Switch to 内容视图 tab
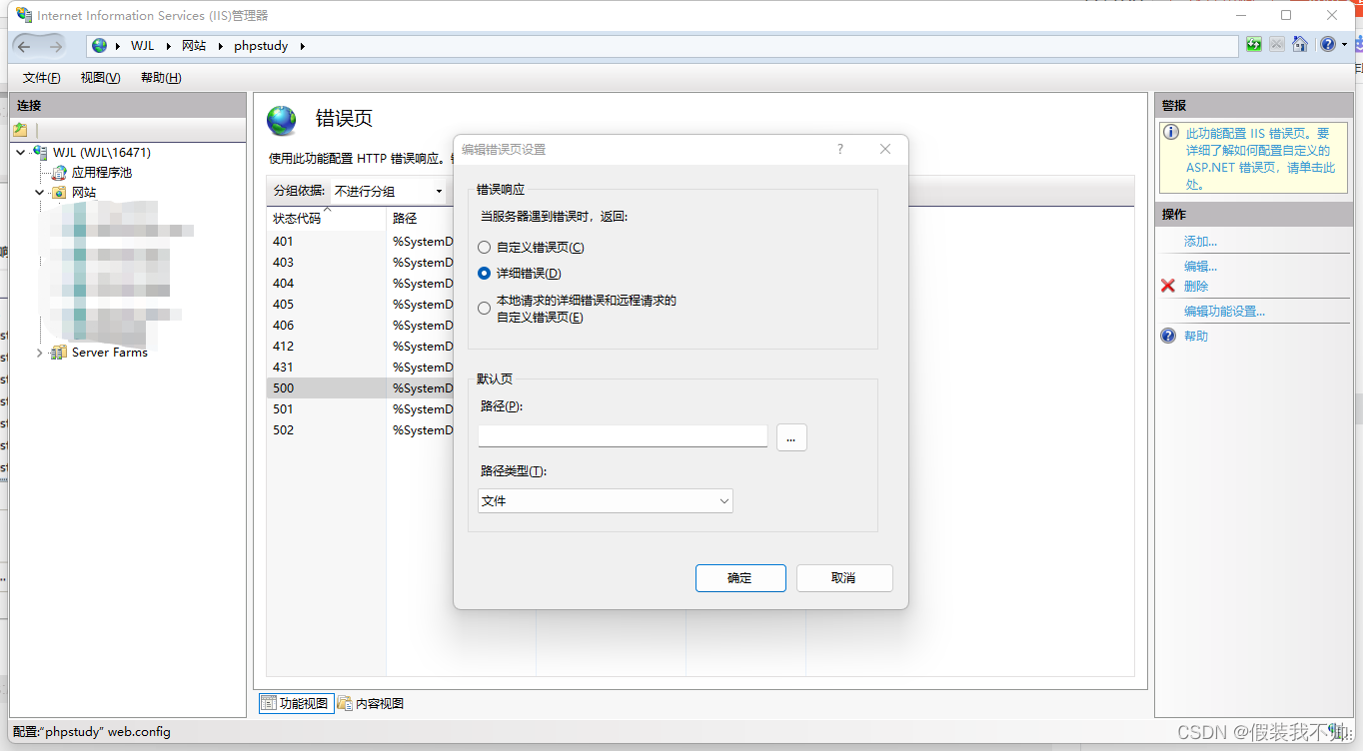 click(x=371, y=703)
